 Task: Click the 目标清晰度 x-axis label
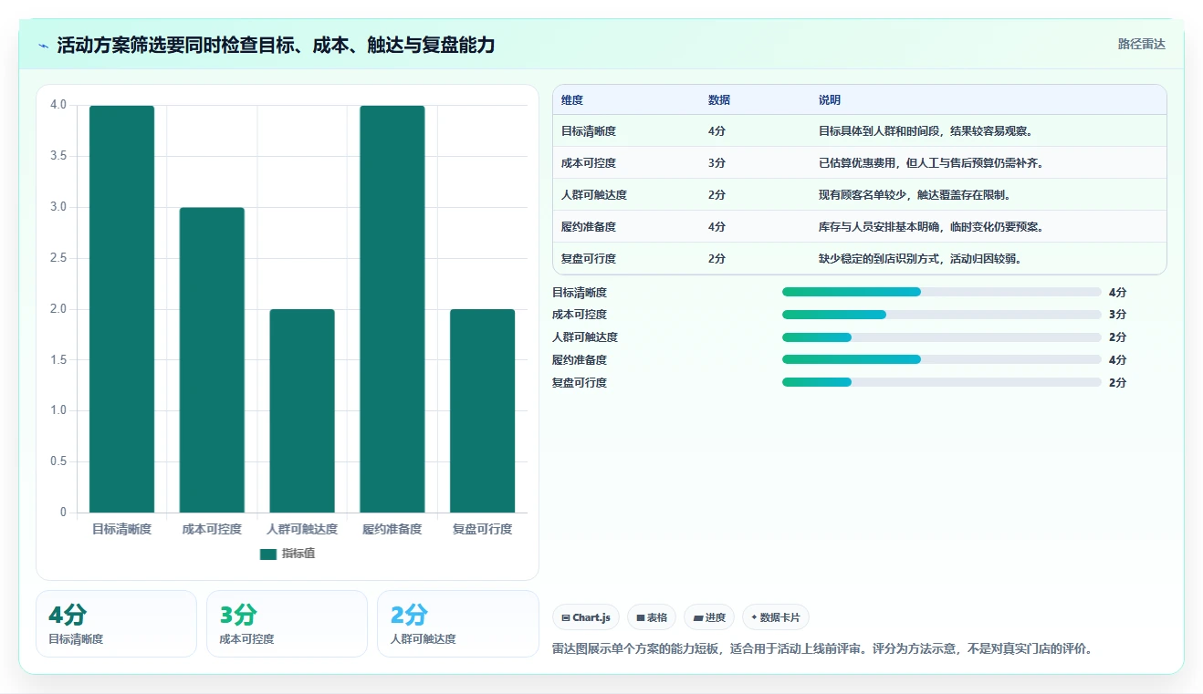121,529
